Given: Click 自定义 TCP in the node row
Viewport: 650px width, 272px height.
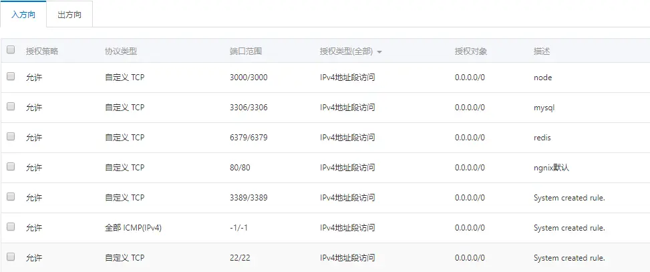Looking at the screenshot, I should pos(124,78).
